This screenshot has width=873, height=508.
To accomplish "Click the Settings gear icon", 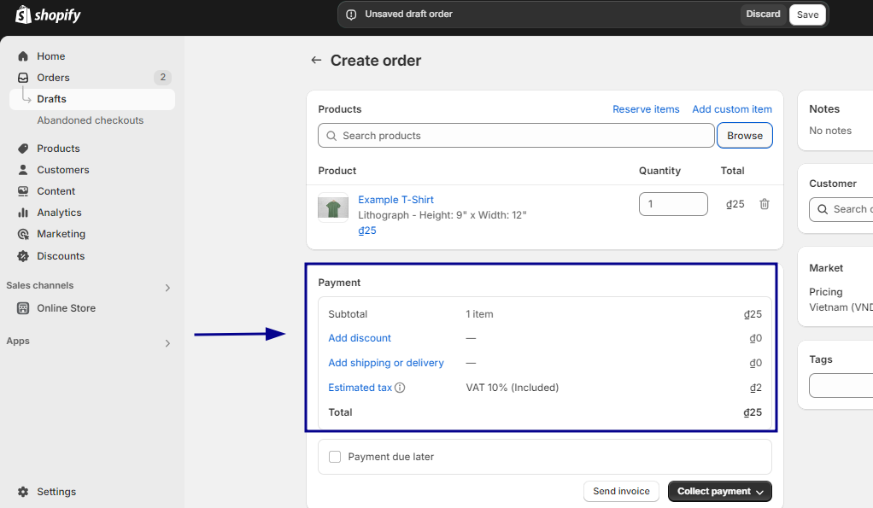I will [23, 492].
